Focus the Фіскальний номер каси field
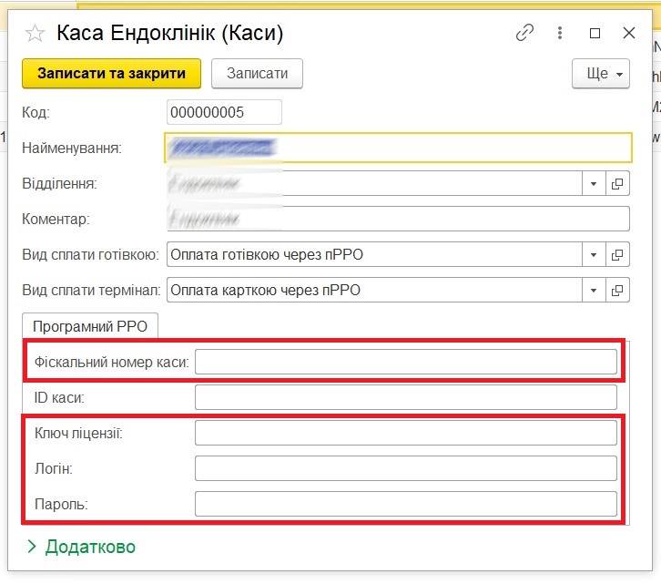Screen dimensions: 661x584 (x=405, y=362)
